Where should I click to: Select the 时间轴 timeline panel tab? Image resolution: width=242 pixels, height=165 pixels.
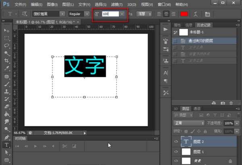tap(21, 138)
